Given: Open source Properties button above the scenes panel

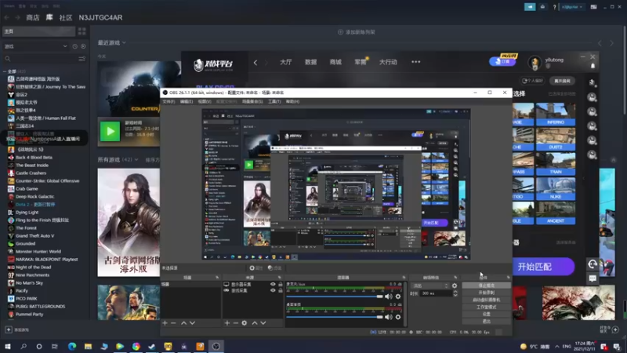Looking at the screenshot, I should click(x=256, y=268).
